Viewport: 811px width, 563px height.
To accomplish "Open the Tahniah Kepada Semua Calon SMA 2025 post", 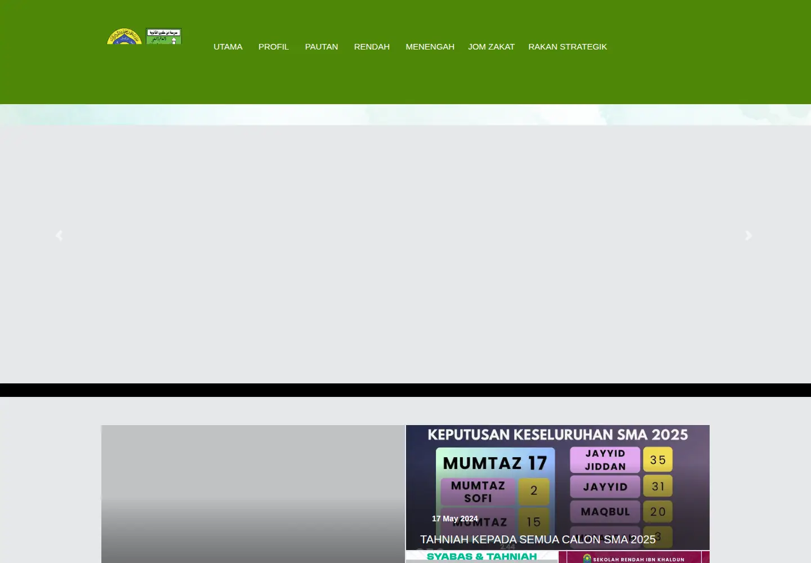I will 538,539.
